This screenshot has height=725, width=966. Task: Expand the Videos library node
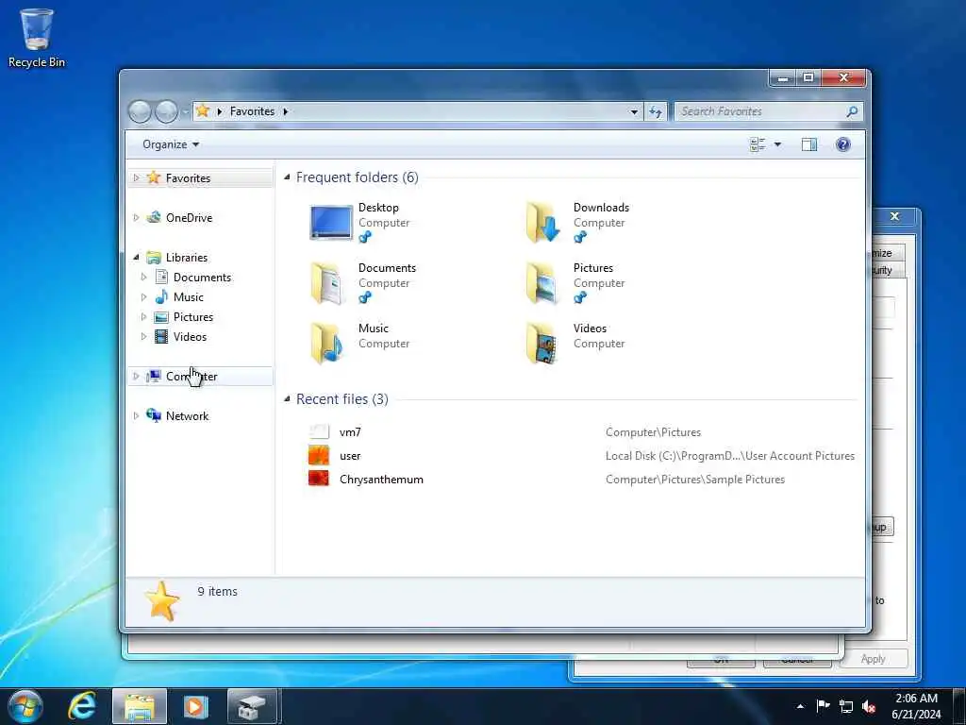pyautogui.click(x=143, y=337)
